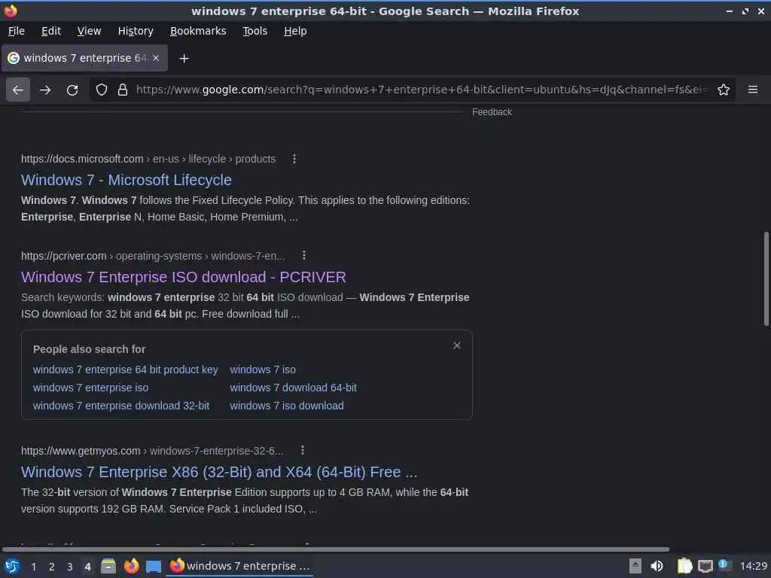Open the Bookmarks menu
The height and width of the screenshot is (578, 771).
pos(198,31)
